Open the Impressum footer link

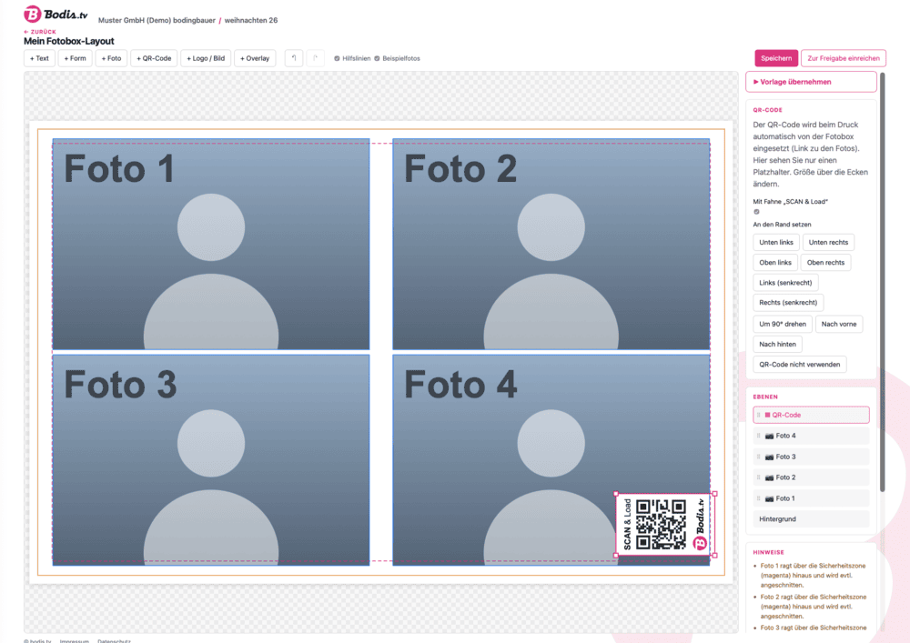pyautogui.click(x=75, y=640)
